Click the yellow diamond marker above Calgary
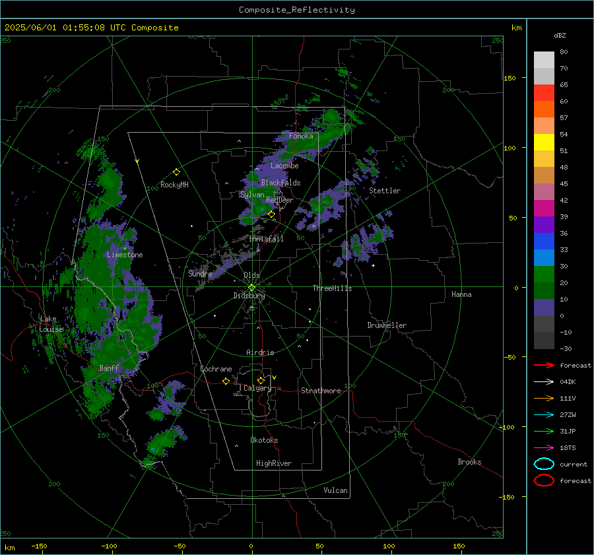This screenshot has height=555, width=594. tap(261, 380)
